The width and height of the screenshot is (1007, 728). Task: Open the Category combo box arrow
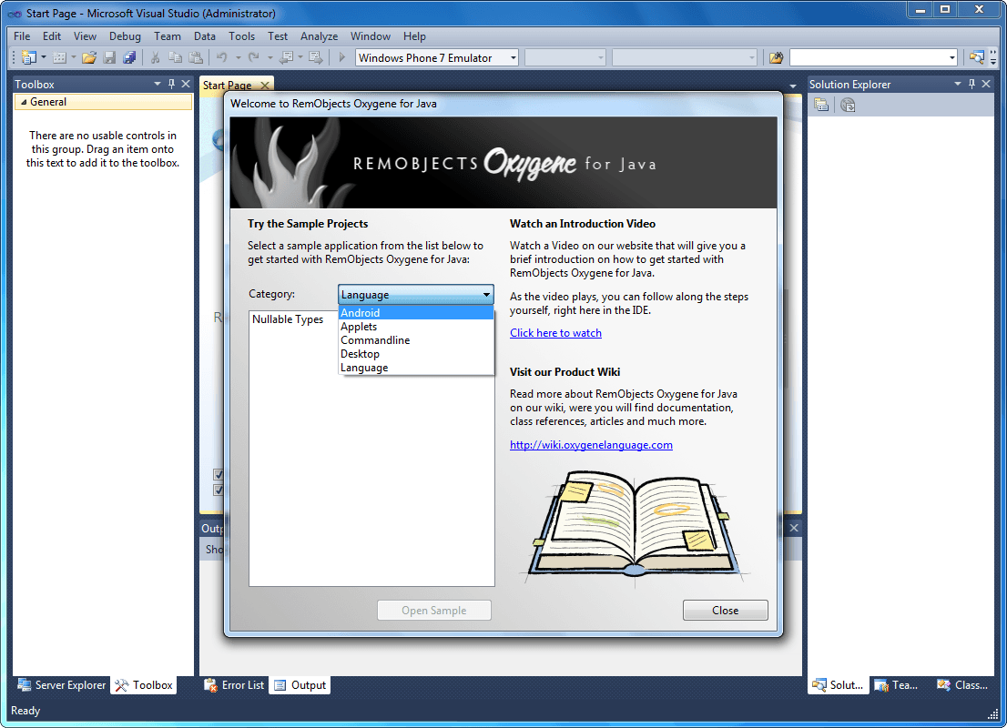[x=486, y=295]
